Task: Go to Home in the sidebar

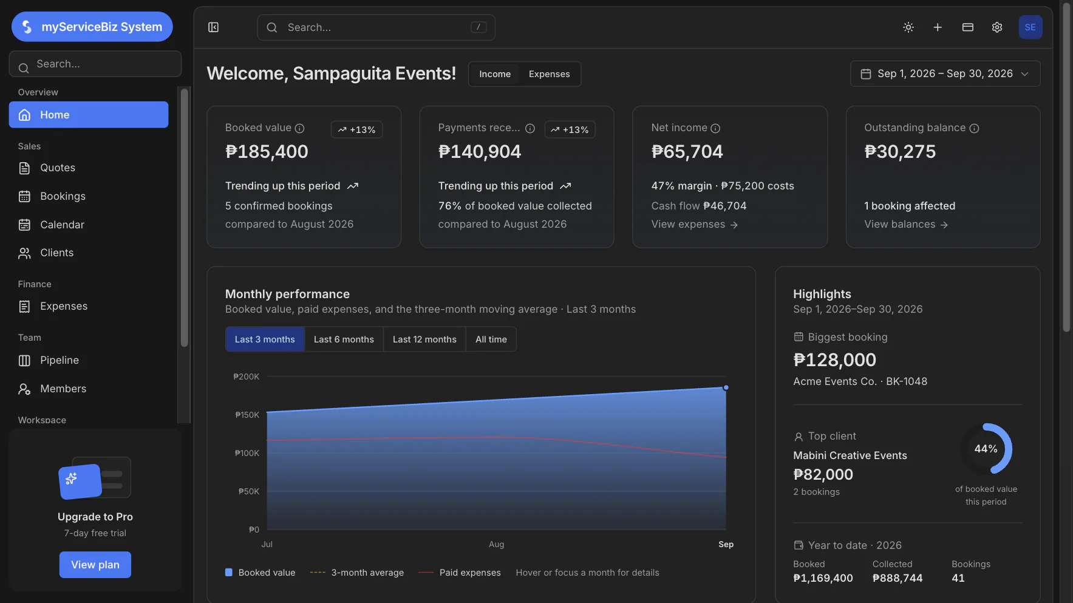Action: pos(89,115)
